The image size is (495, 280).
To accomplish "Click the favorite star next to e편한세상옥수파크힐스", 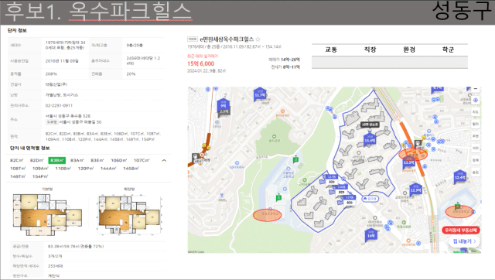I will [x=258, y=39].
